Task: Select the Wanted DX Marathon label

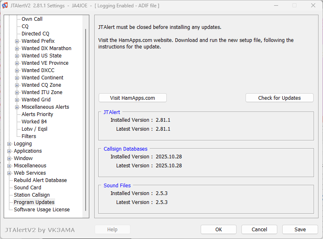Action: tap(46, 48)
